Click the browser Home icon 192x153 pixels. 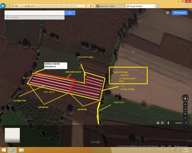tap(182, 6)
